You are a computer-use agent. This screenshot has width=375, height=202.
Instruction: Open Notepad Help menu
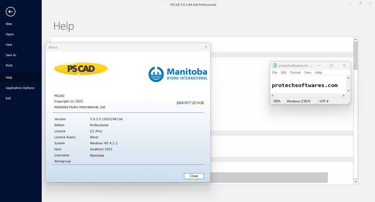(318, 73)
